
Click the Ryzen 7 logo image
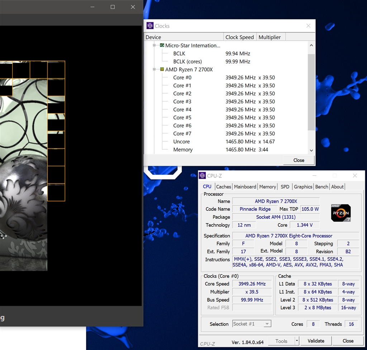[x=340, y=213]
